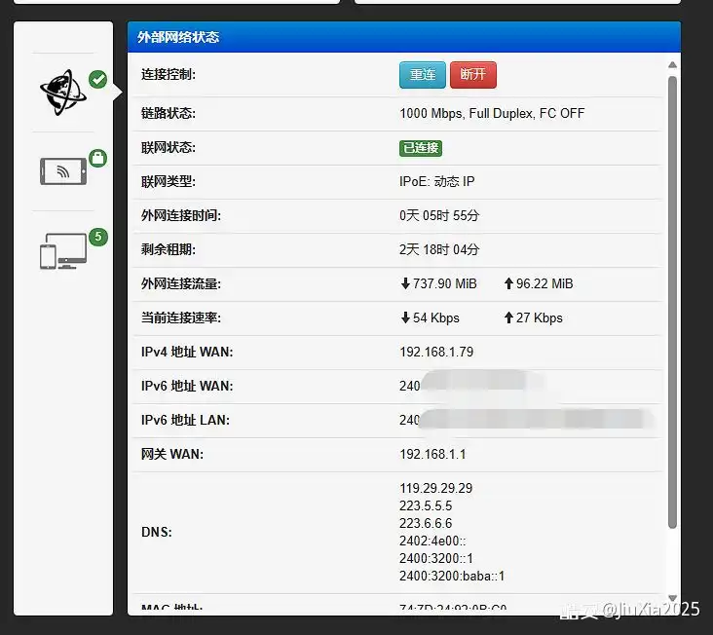Click the 外网连接时间 label
The image size is (713, 635).
click(x=181, y=215)
